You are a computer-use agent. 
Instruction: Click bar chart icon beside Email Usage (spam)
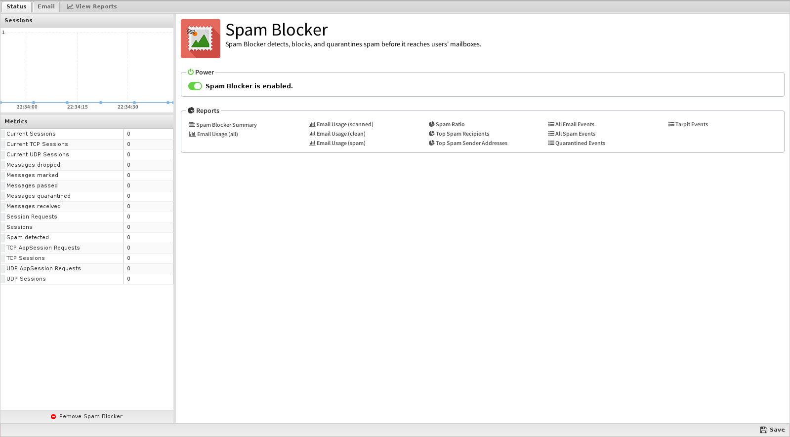click(x=312, y=143)
